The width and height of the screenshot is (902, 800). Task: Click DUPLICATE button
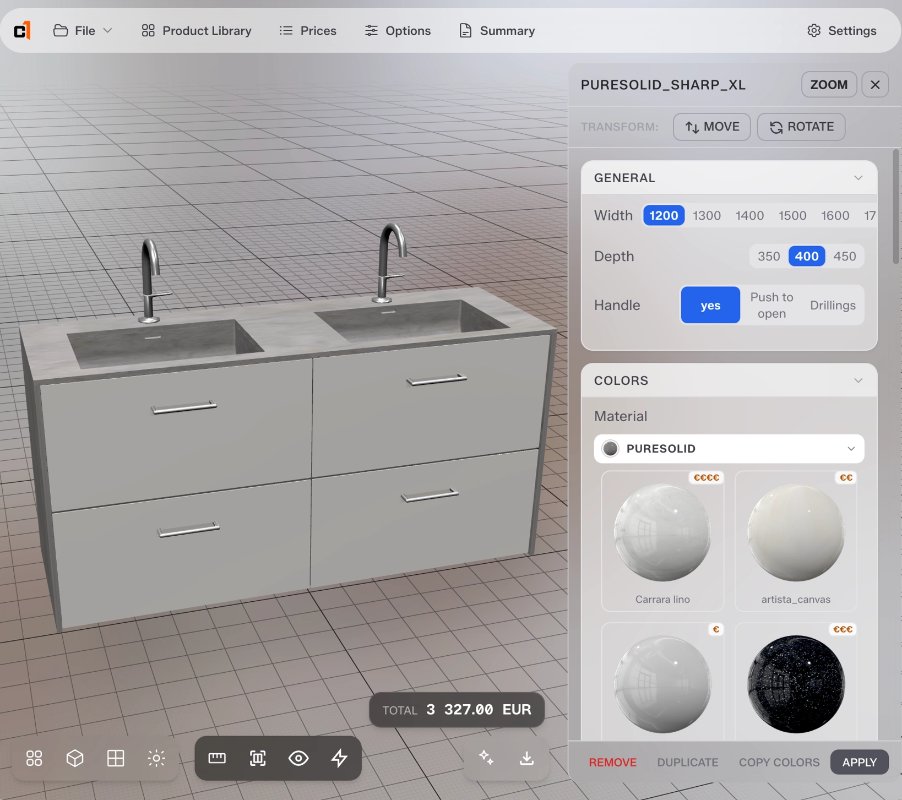pyautogui.click(x=687, y=762)
